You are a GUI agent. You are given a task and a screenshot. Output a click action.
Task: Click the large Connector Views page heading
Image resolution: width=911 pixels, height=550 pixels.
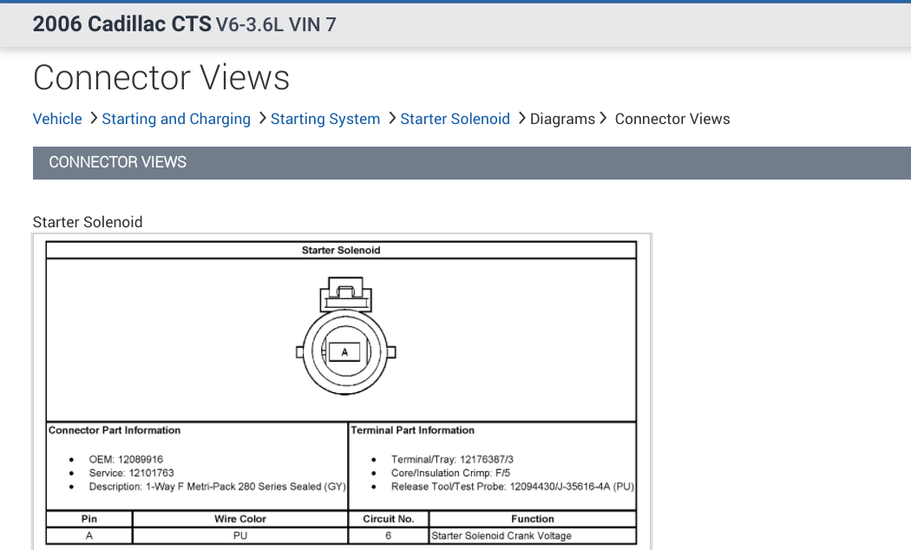(161, 78)
